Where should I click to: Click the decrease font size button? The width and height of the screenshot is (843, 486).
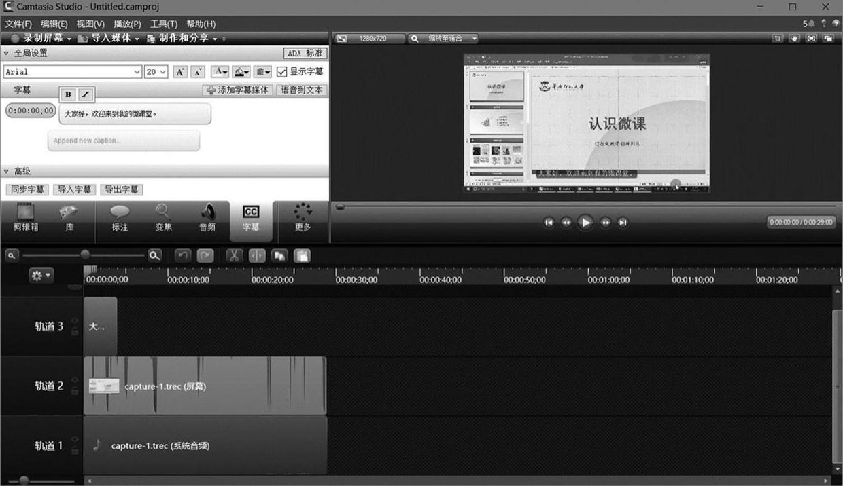point(198,72)
